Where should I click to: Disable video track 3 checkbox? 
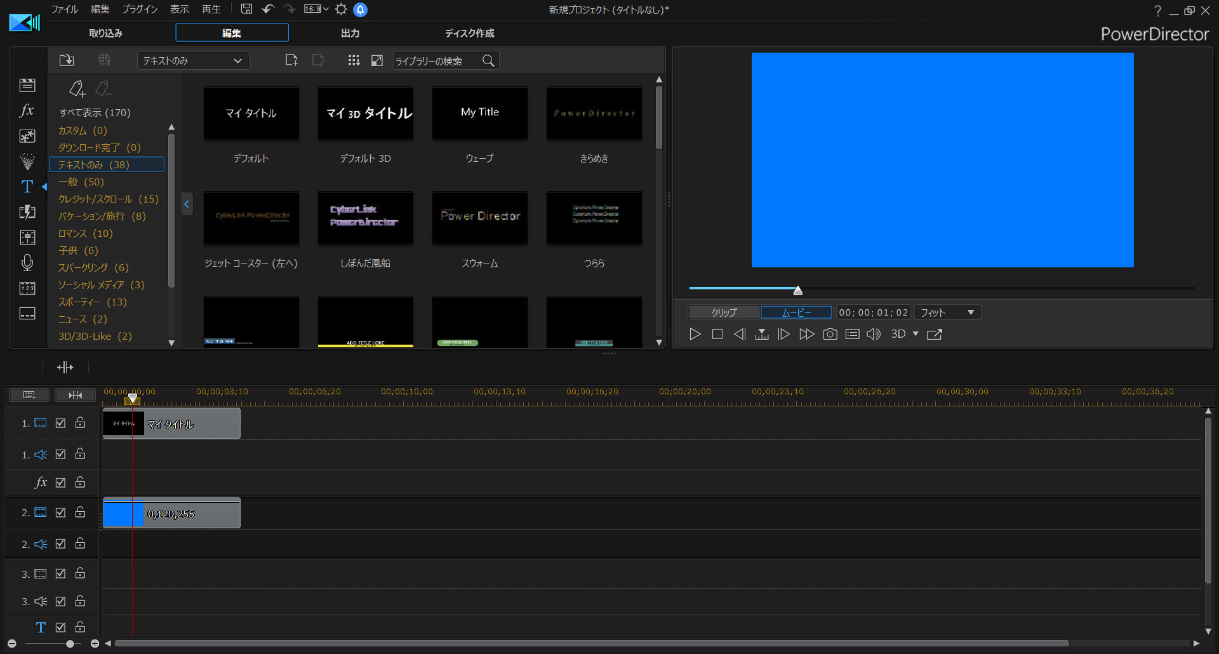[x=61, y=573]
